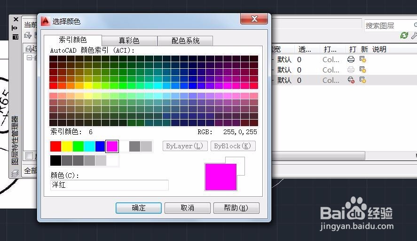
Task: Click the layer list horizontal scrollbar thumb
Action: click(319, 155)
